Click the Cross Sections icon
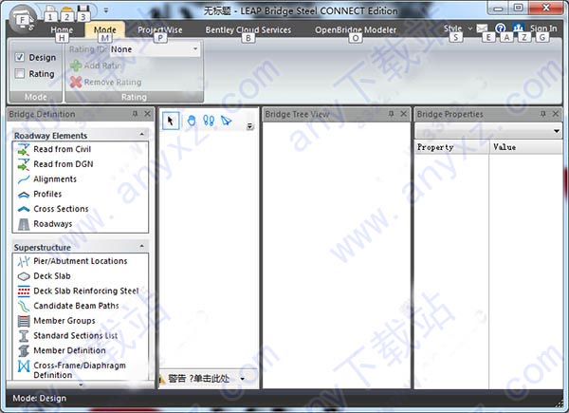 24,209
